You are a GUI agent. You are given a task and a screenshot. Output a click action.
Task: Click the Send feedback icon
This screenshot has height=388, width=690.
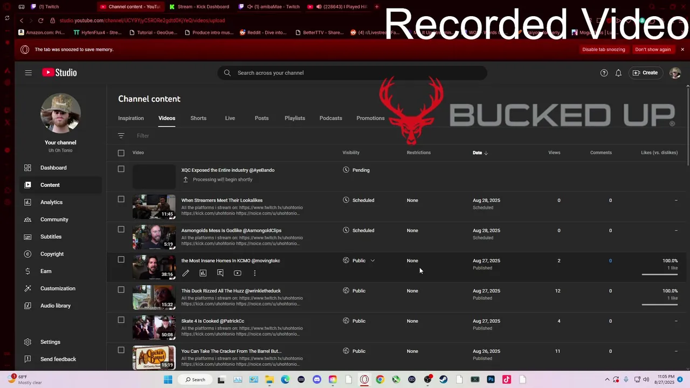(28, 359)
